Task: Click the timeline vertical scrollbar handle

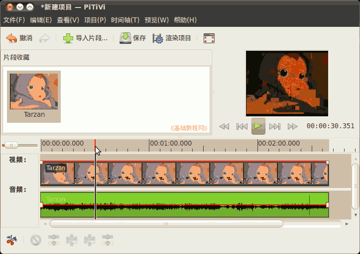Action: [356, 186]
